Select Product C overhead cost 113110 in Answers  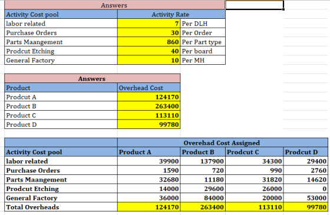pos(148,115)
